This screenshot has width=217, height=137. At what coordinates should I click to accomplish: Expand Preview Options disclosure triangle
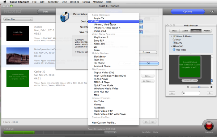(76, 52)
